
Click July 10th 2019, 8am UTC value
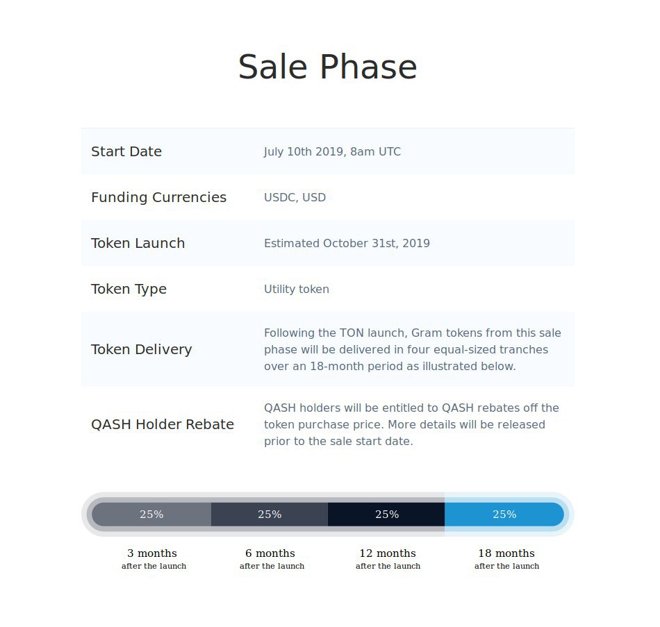[x=332, y=151]
